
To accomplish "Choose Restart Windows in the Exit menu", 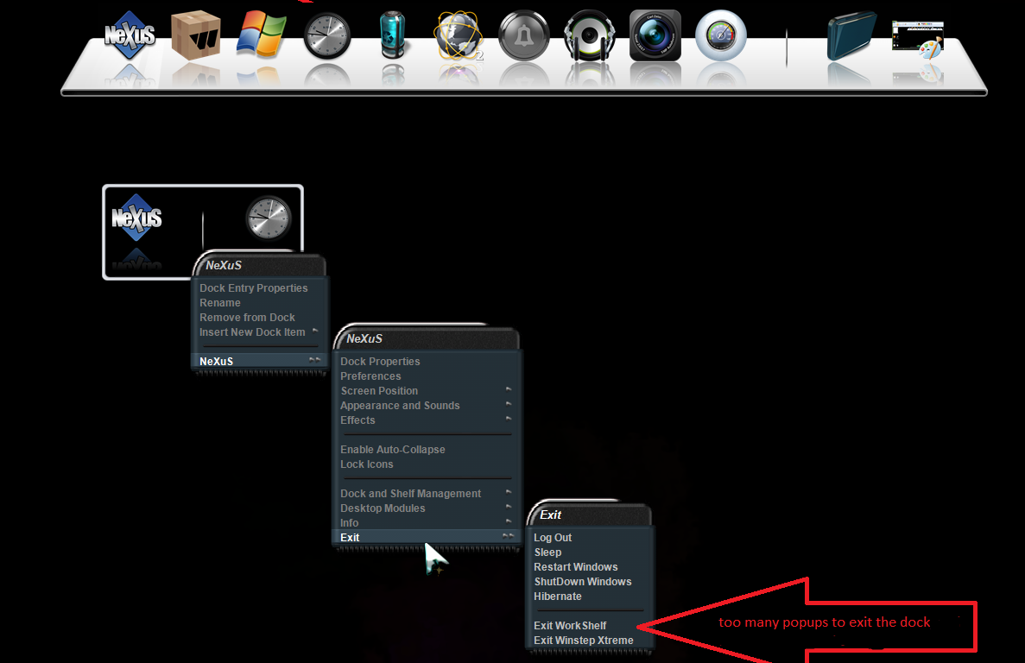I will click(576, 567).
